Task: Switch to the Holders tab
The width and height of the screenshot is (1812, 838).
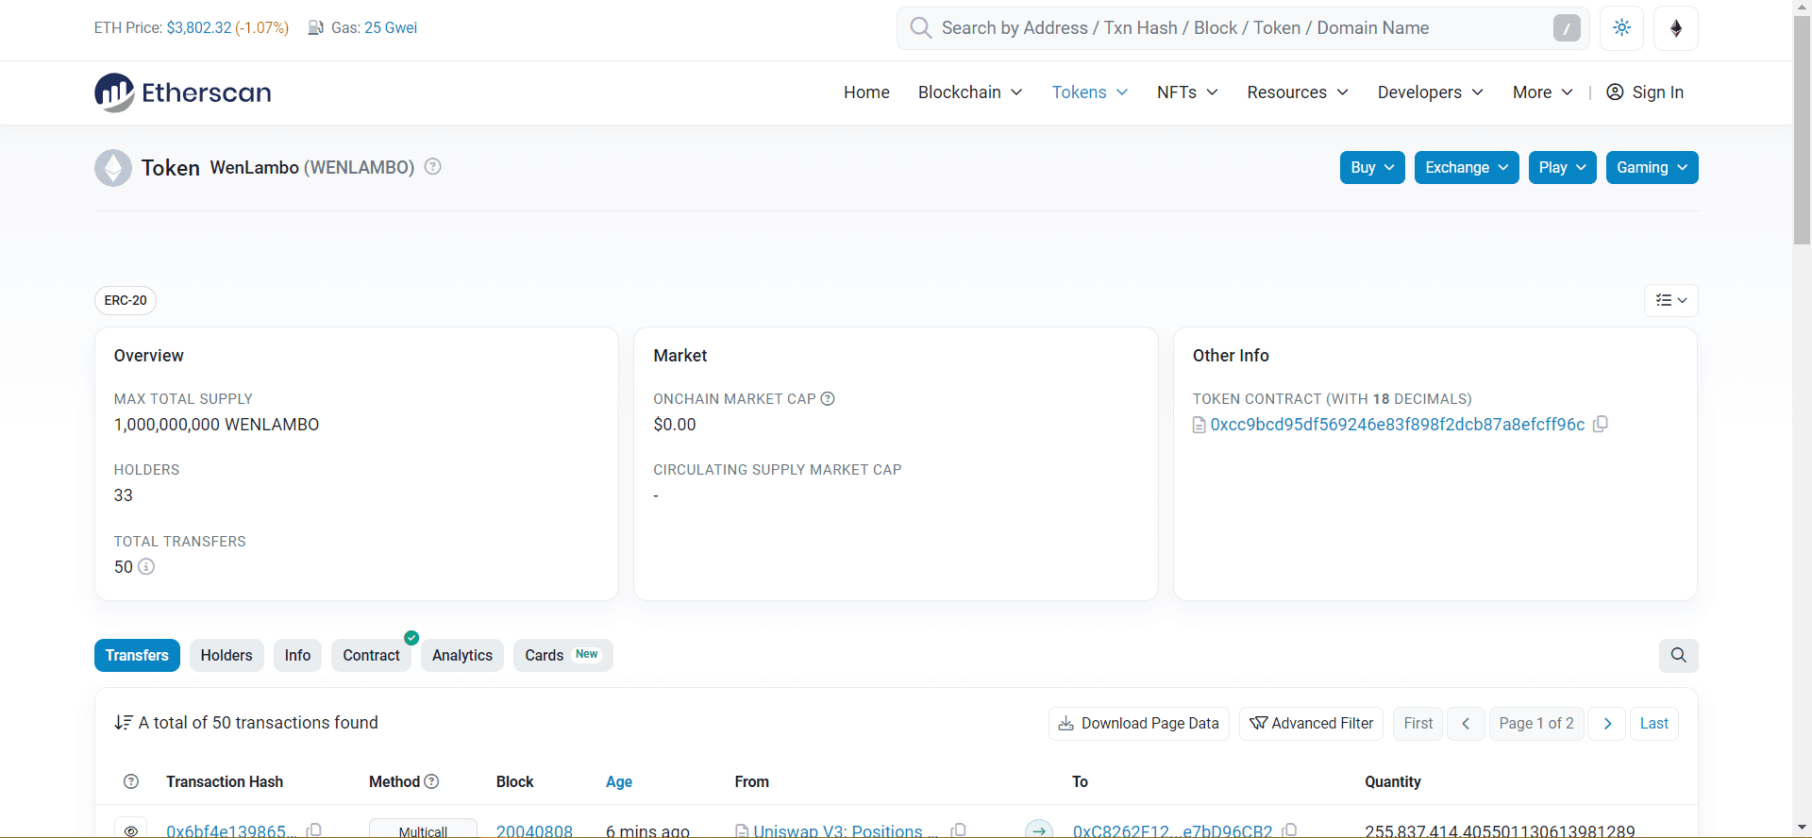Action: pyautogui.click(x=226, y=656)
